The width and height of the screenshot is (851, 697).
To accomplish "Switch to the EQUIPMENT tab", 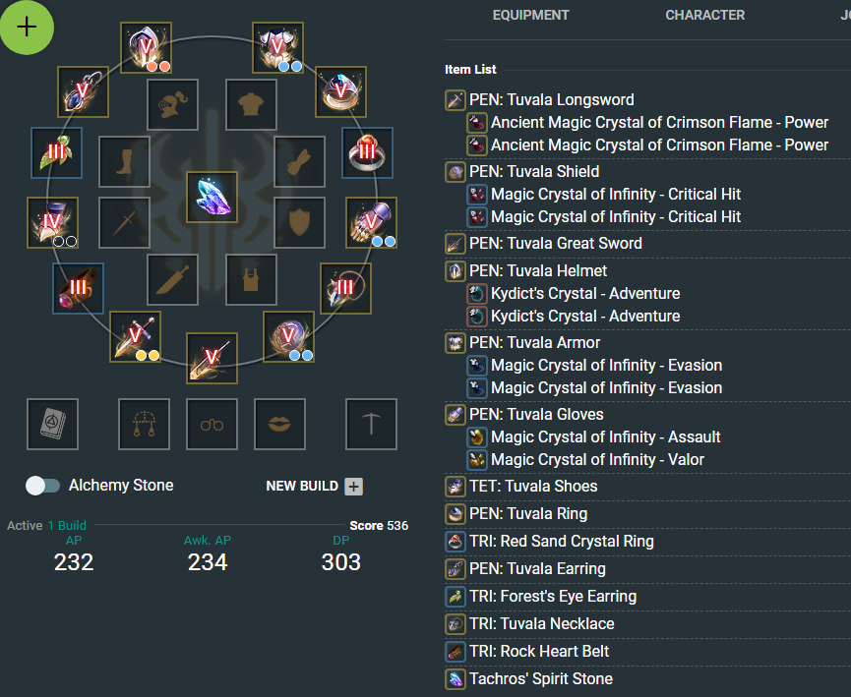I will pyautogui.click(x=531, y=15).
